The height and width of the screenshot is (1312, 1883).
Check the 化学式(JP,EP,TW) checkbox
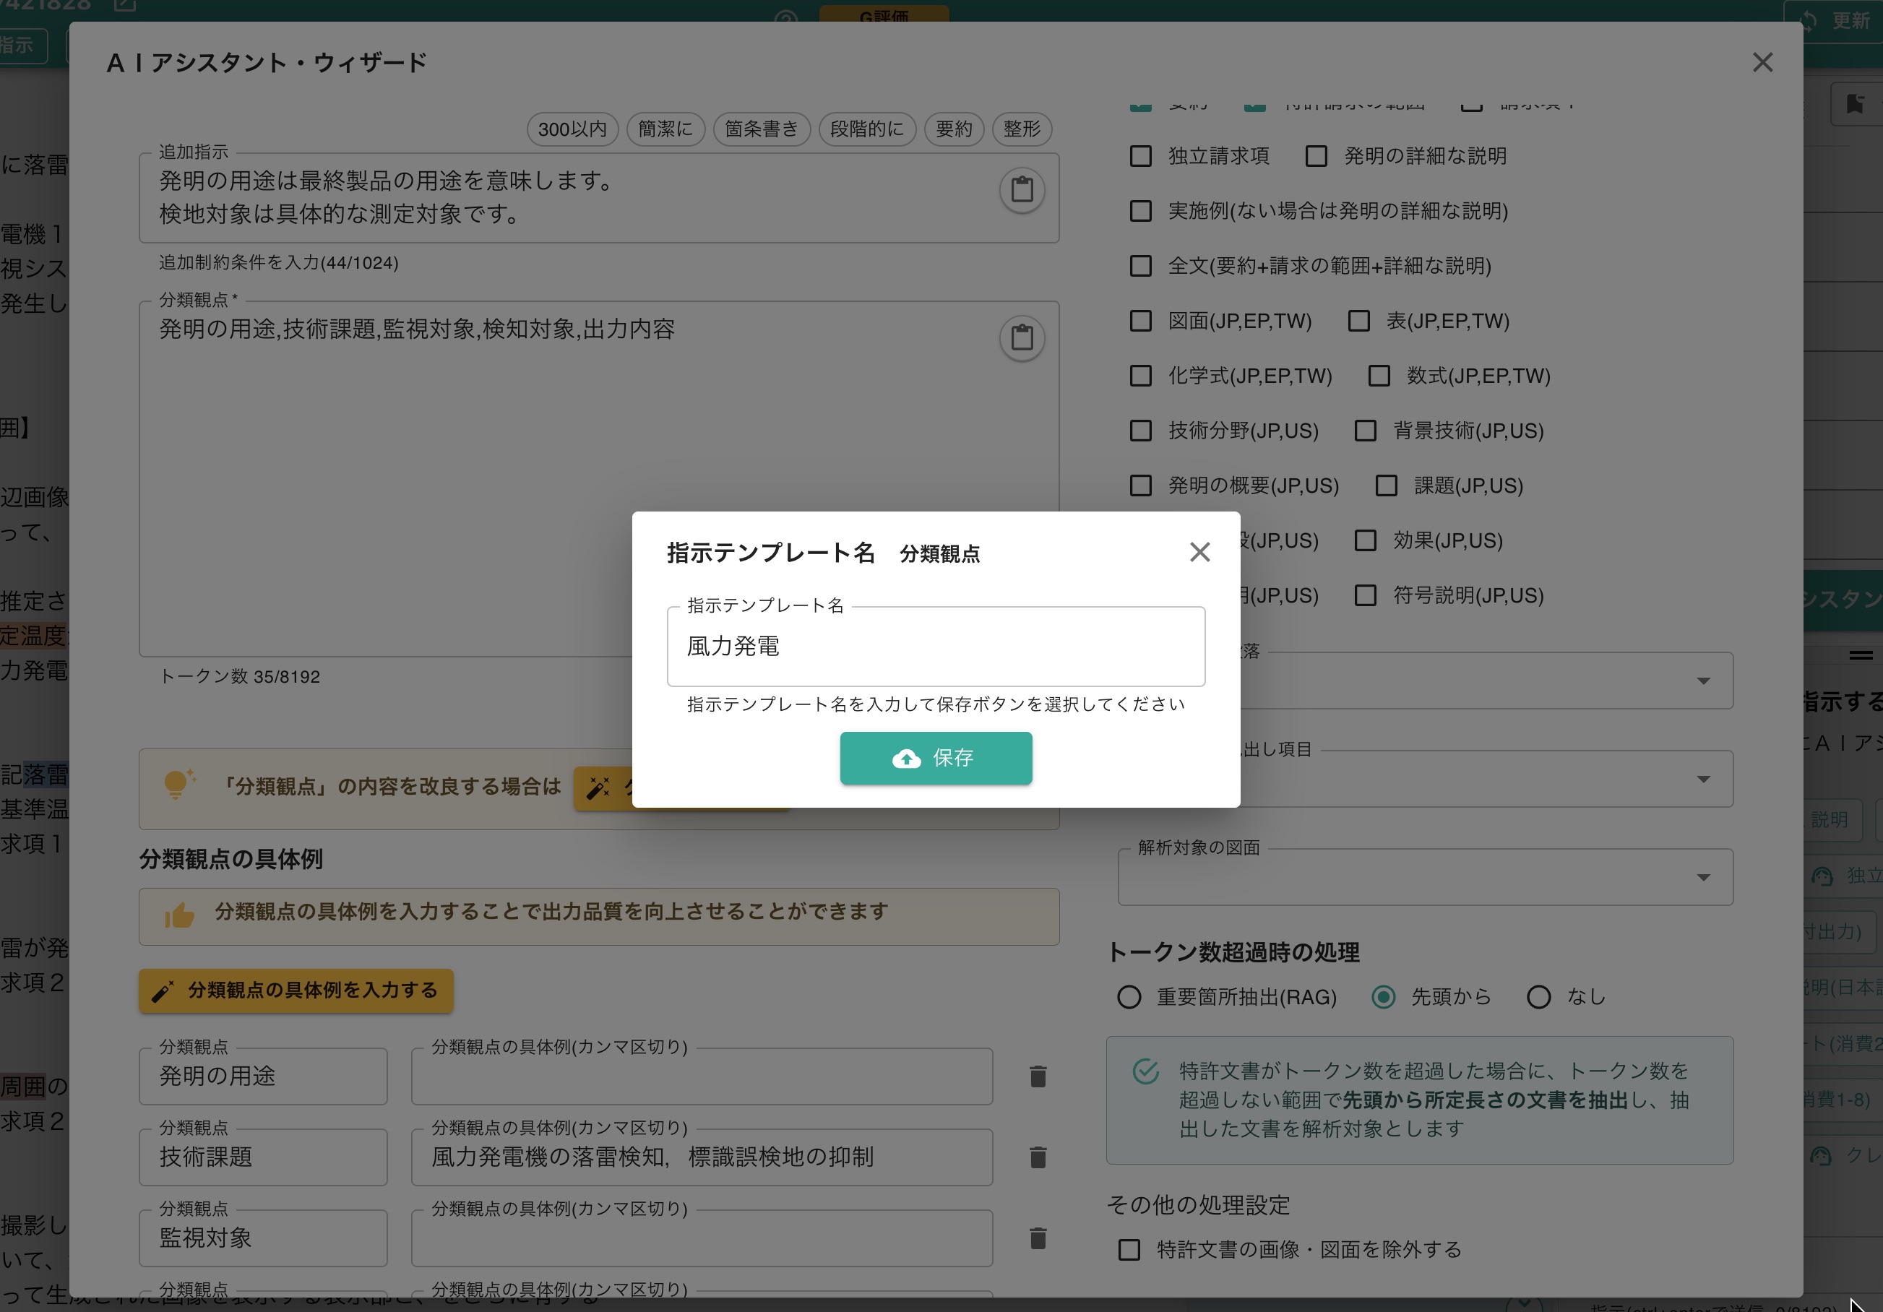click(x=1141, y=376)
